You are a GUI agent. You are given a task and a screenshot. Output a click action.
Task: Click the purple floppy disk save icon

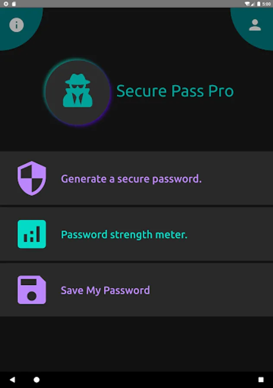click(31, 290)
